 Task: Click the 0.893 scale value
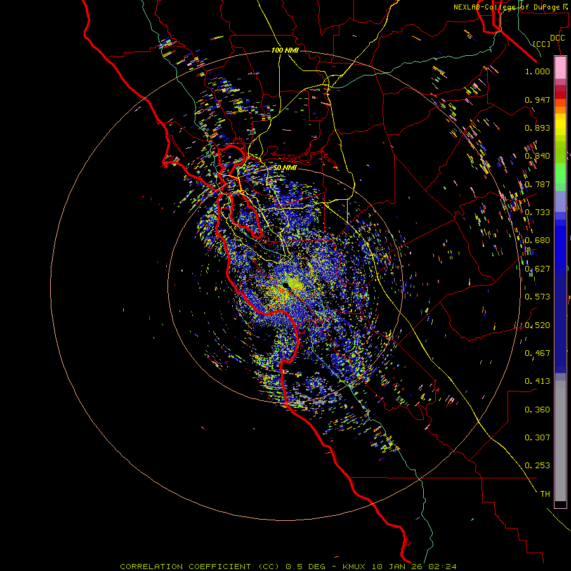tap(537, 128)
